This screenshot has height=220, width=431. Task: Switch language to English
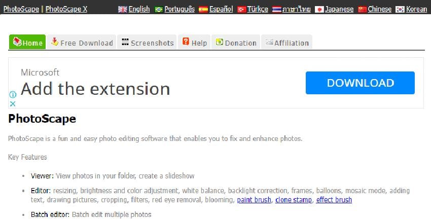point(139,9)
